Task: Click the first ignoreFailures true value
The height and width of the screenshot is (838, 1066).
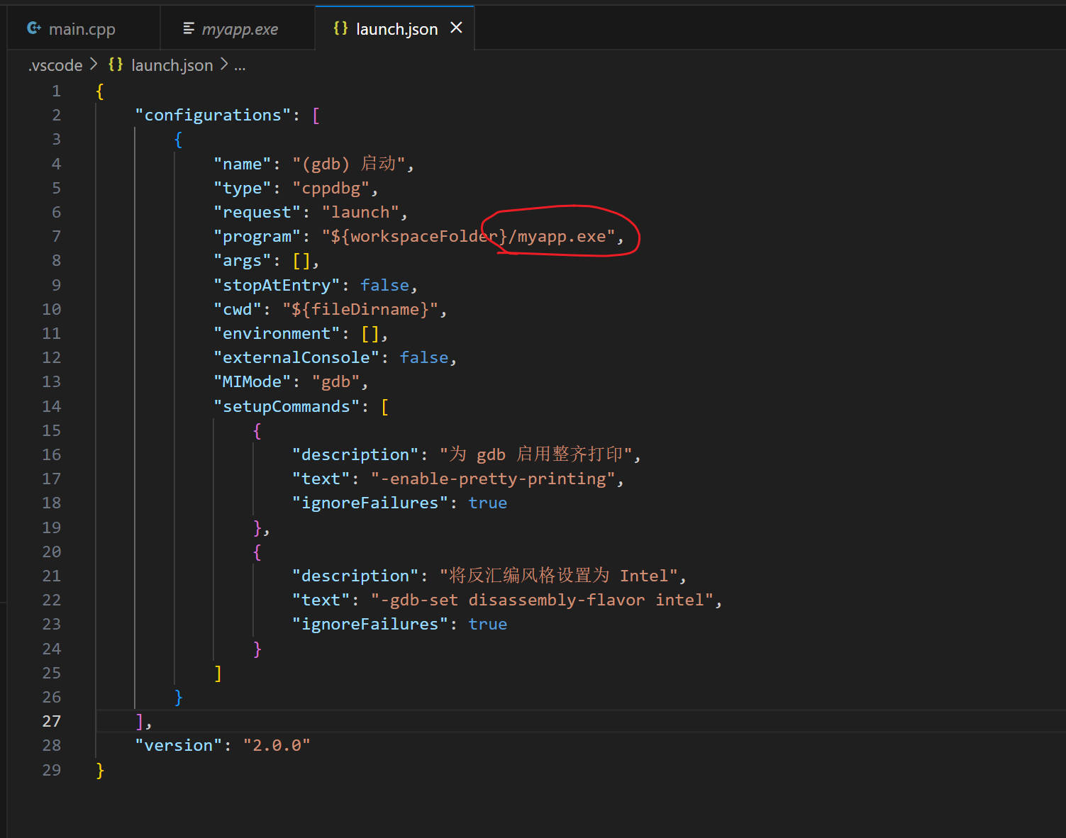Action: [487, 503]
